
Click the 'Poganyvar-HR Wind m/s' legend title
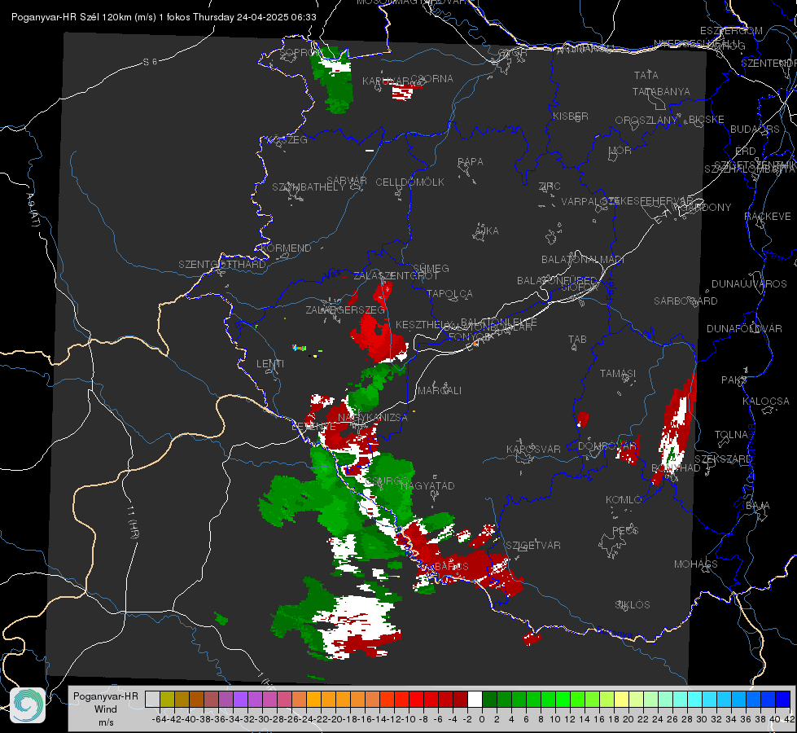pyautogui.click(x=106, y=709)
